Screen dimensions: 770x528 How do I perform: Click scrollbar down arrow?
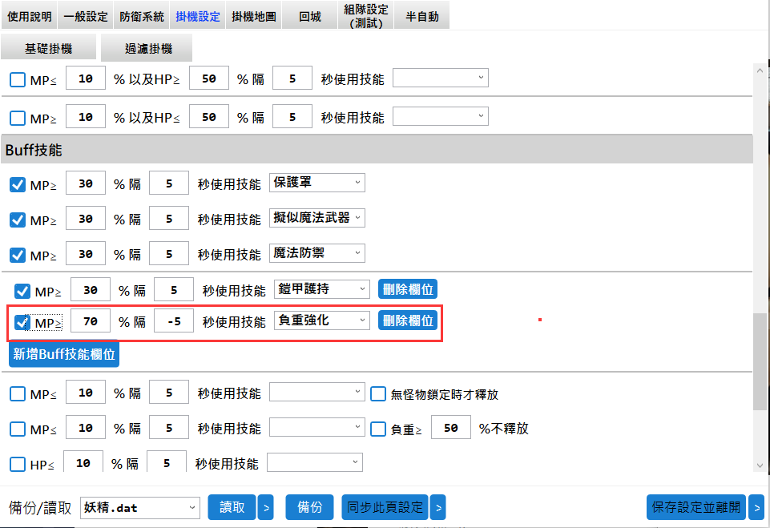click(x=760, y=466)
